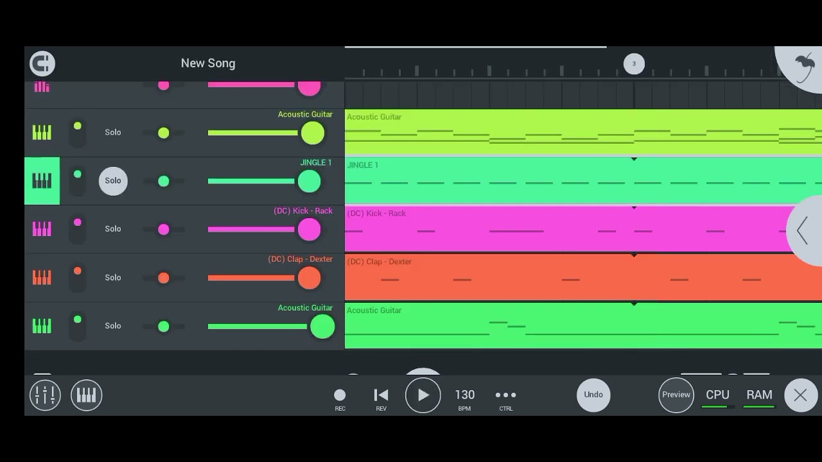822x462 pixels.
Task: Click pan knob of lime Acoustic Guitar track
Action: 164,133
